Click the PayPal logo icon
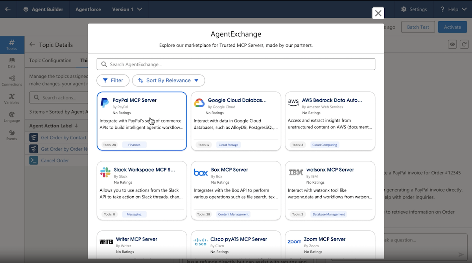Image resolution: width=472 pixels, height=263 pixels. (x=105, y=103)
